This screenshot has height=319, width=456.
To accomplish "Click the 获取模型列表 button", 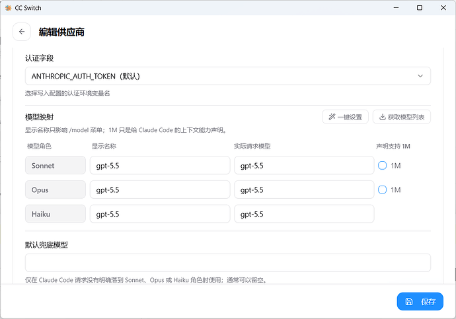I will point(402,117).
